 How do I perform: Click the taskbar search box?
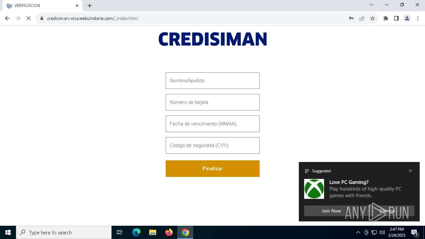coord(64,232)
